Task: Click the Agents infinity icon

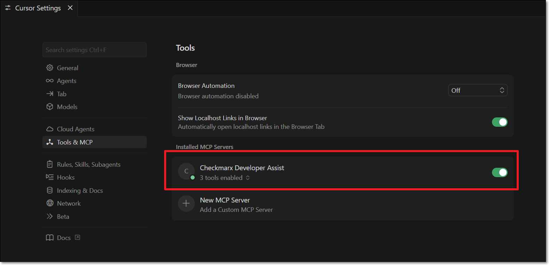Action: coord(50,81)
